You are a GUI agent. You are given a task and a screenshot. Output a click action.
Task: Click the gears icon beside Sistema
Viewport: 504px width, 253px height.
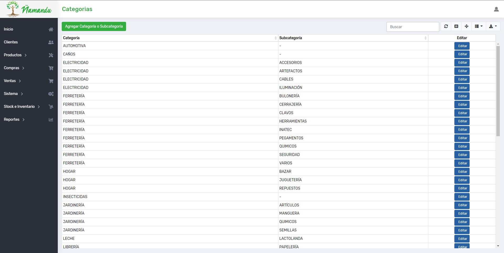(x=51, y=94)
